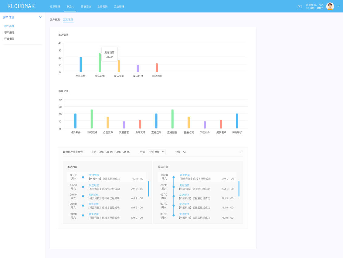
Task: Click the 发送邮件 axis label
Action: click(x=80, y=76)
